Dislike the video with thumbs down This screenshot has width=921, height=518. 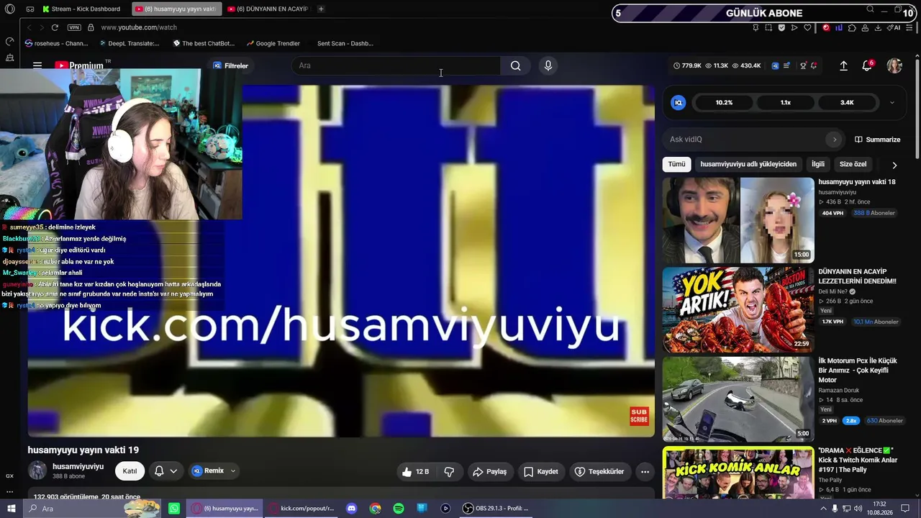449,472
